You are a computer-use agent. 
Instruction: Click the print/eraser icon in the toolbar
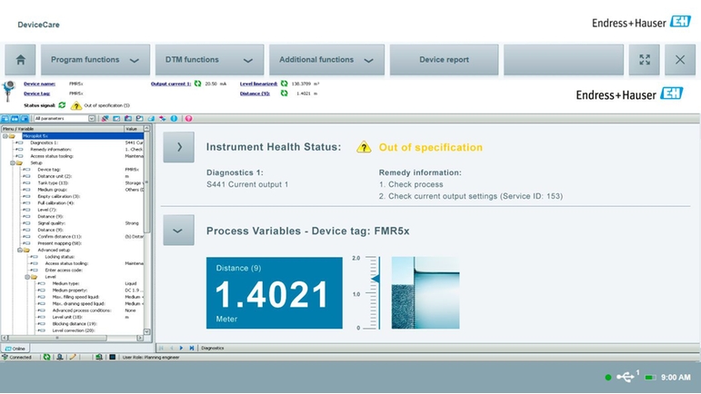tap(151, 118)
